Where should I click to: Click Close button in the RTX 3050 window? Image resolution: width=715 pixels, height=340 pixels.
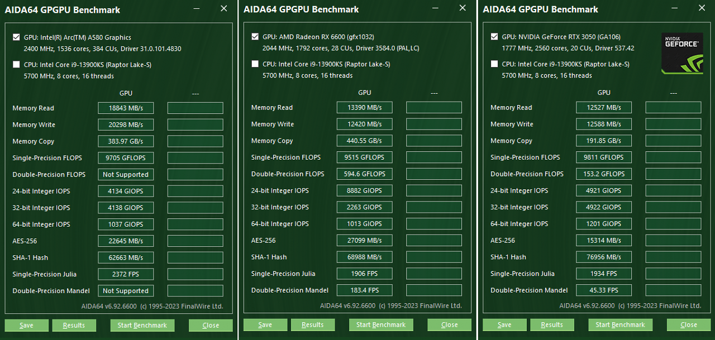coord(689,325)
